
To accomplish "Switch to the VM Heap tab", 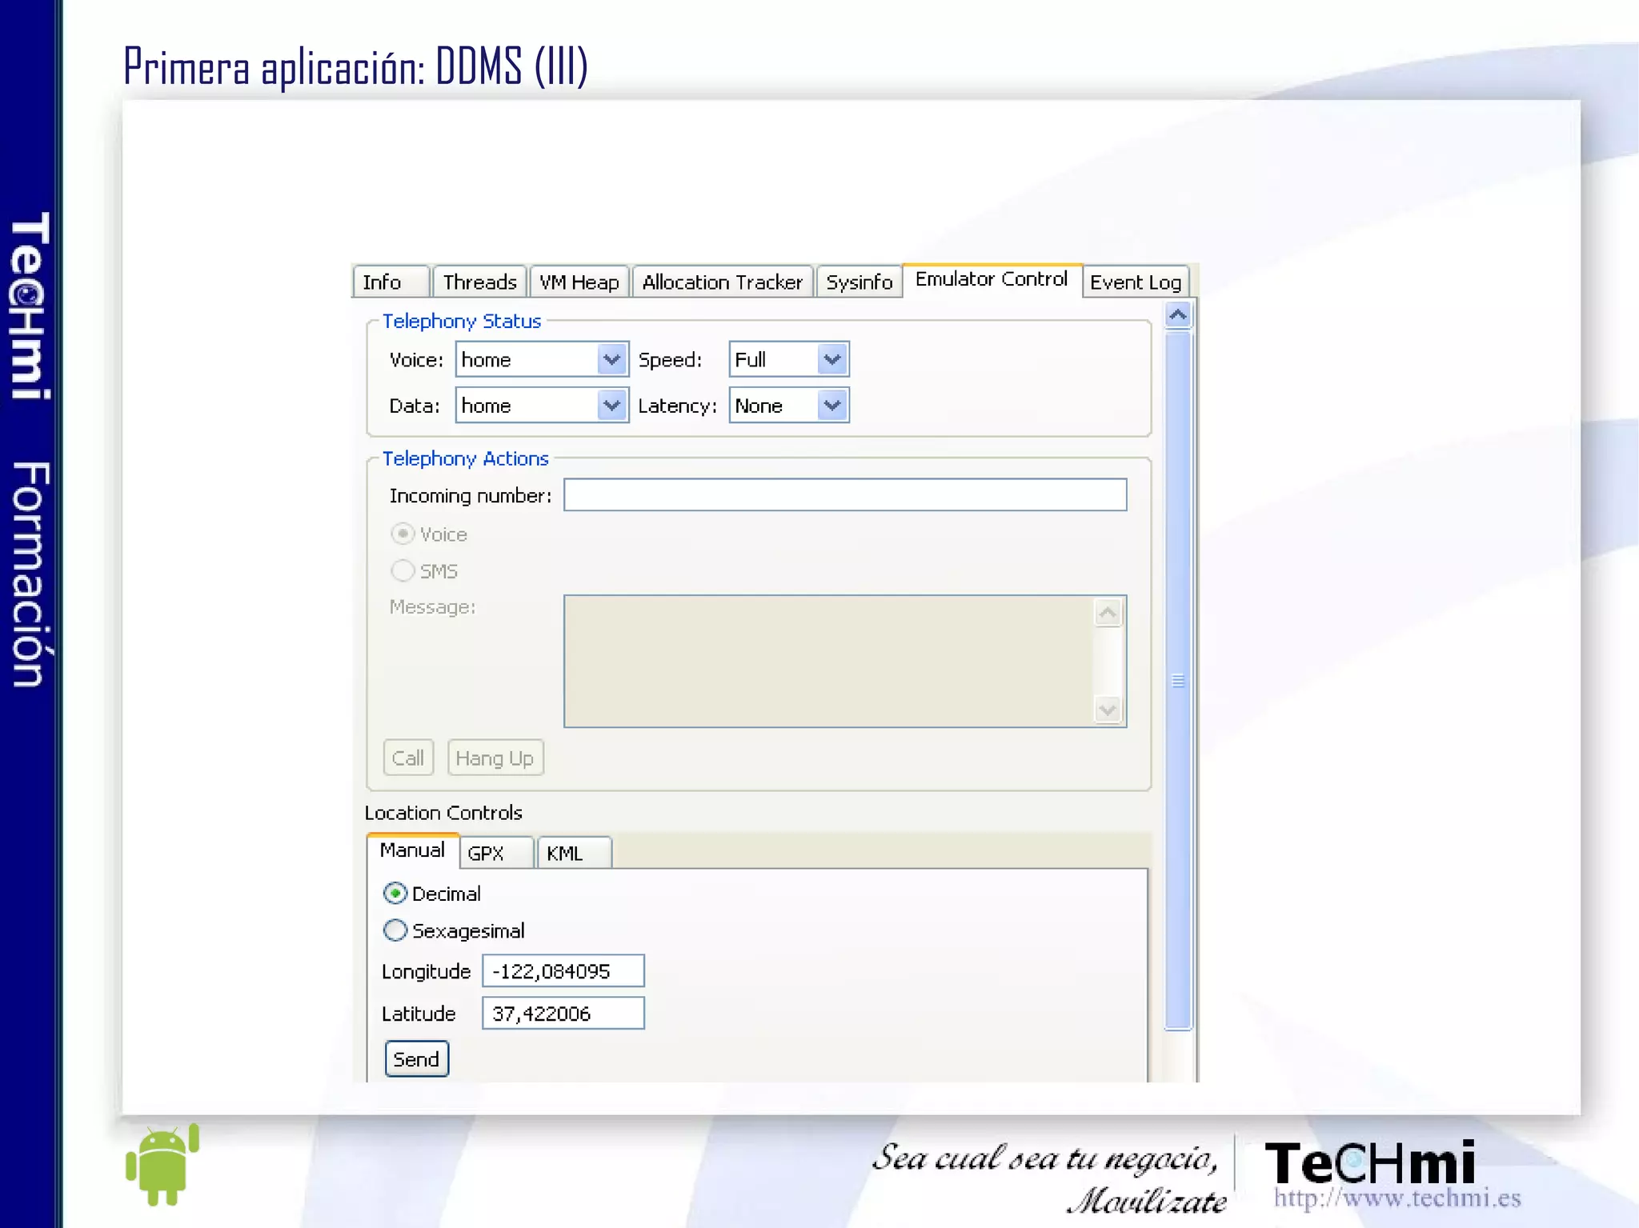I will 579,282.
